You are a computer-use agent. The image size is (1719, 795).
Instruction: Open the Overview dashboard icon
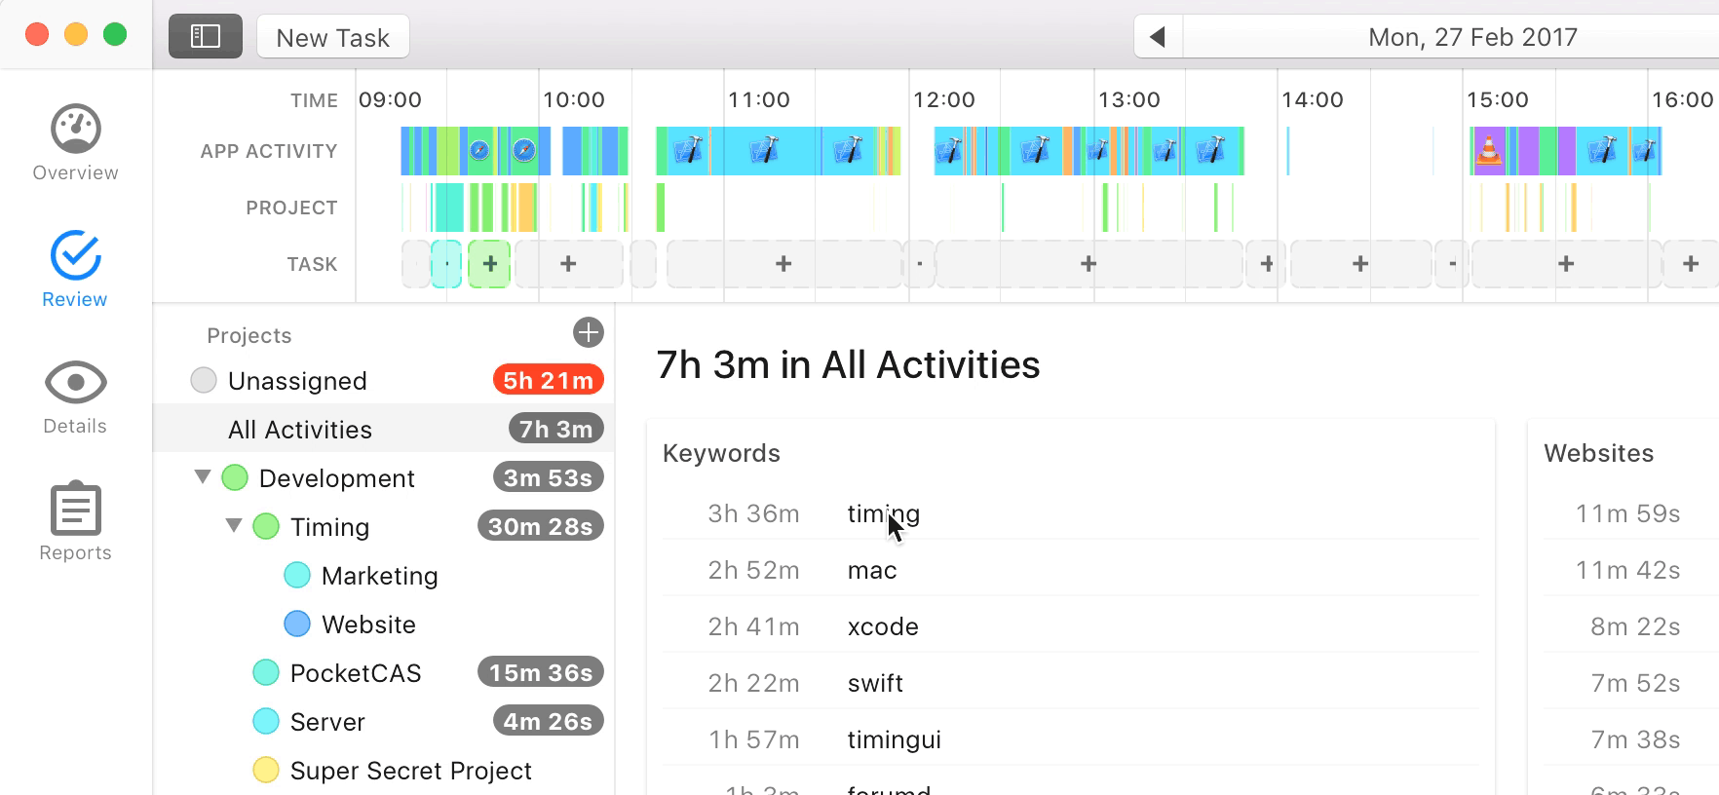75,130
